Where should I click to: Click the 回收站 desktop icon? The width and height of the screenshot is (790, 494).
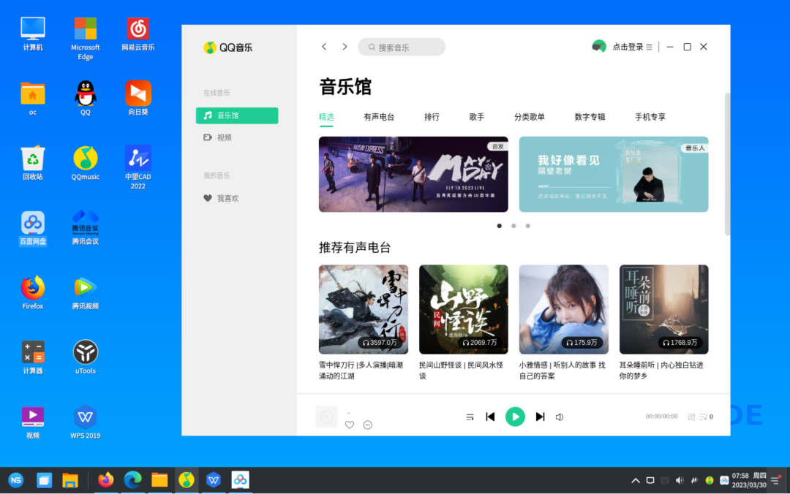pos(33,164)
